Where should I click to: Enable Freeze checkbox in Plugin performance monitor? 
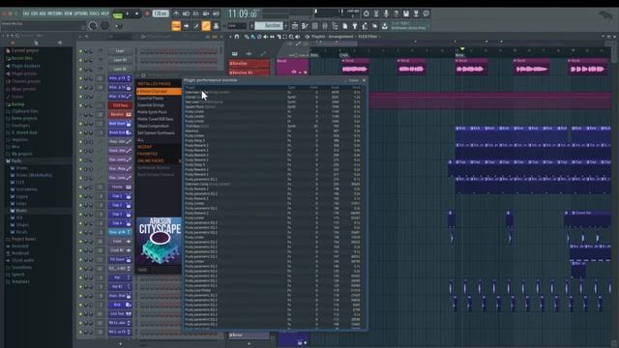(x=353, y=80)
